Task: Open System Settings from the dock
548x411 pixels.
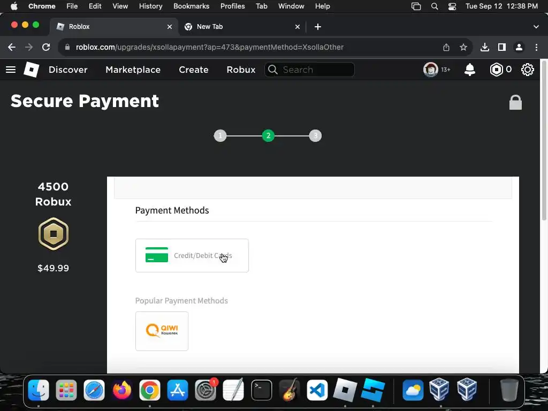Action: 205,390
